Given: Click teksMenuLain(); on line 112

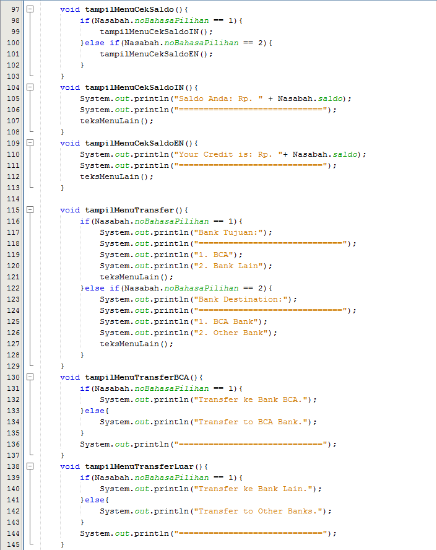Looking at the screenshot, I should [117, 177].
